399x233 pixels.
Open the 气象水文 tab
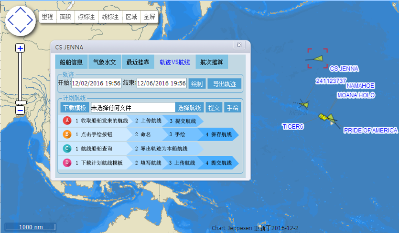click(x=105, y=62)
